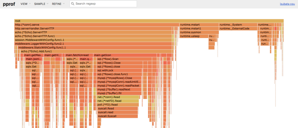Select the net.(*conn).Read frame

click(x=118, y=97)
